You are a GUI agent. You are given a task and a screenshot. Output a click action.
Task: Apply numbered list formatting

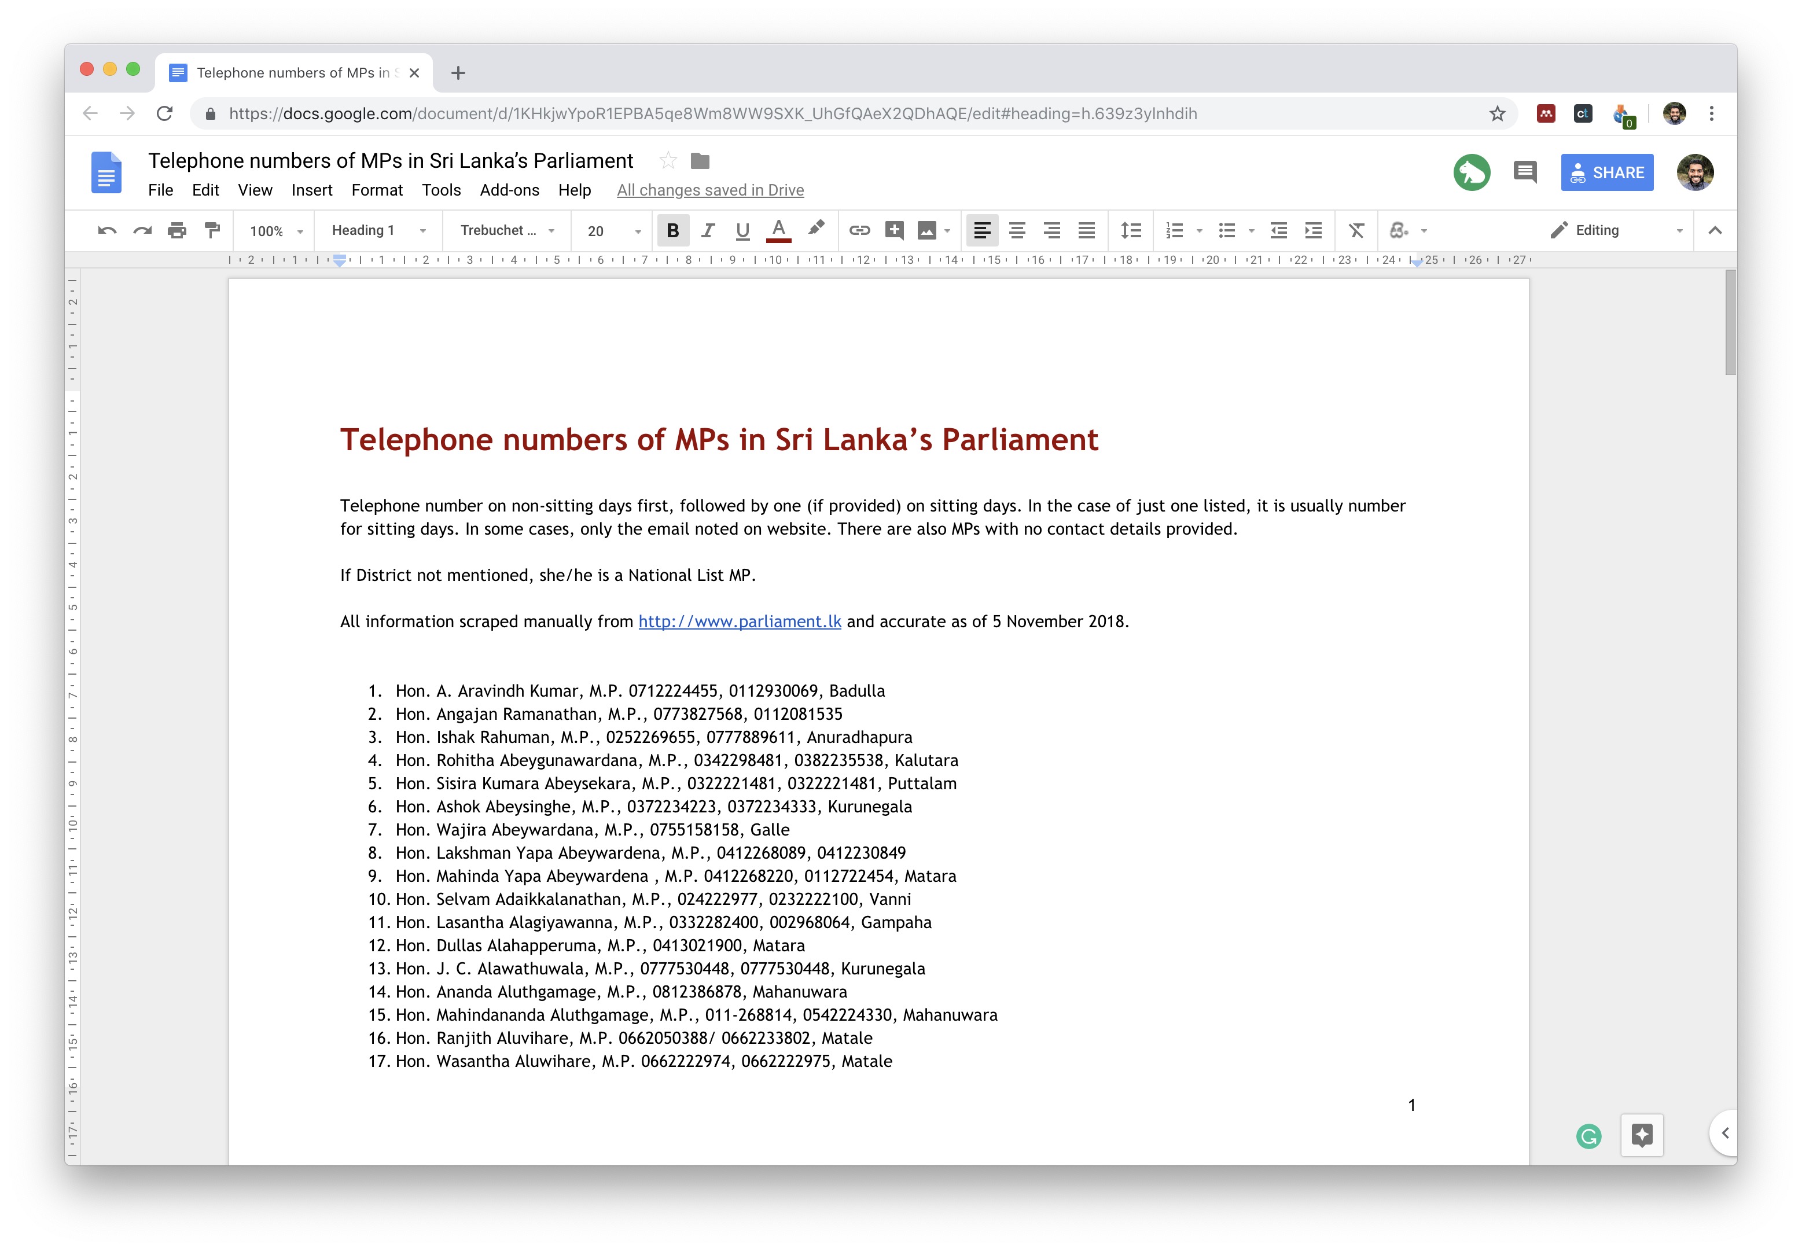tap(1174, 230)
